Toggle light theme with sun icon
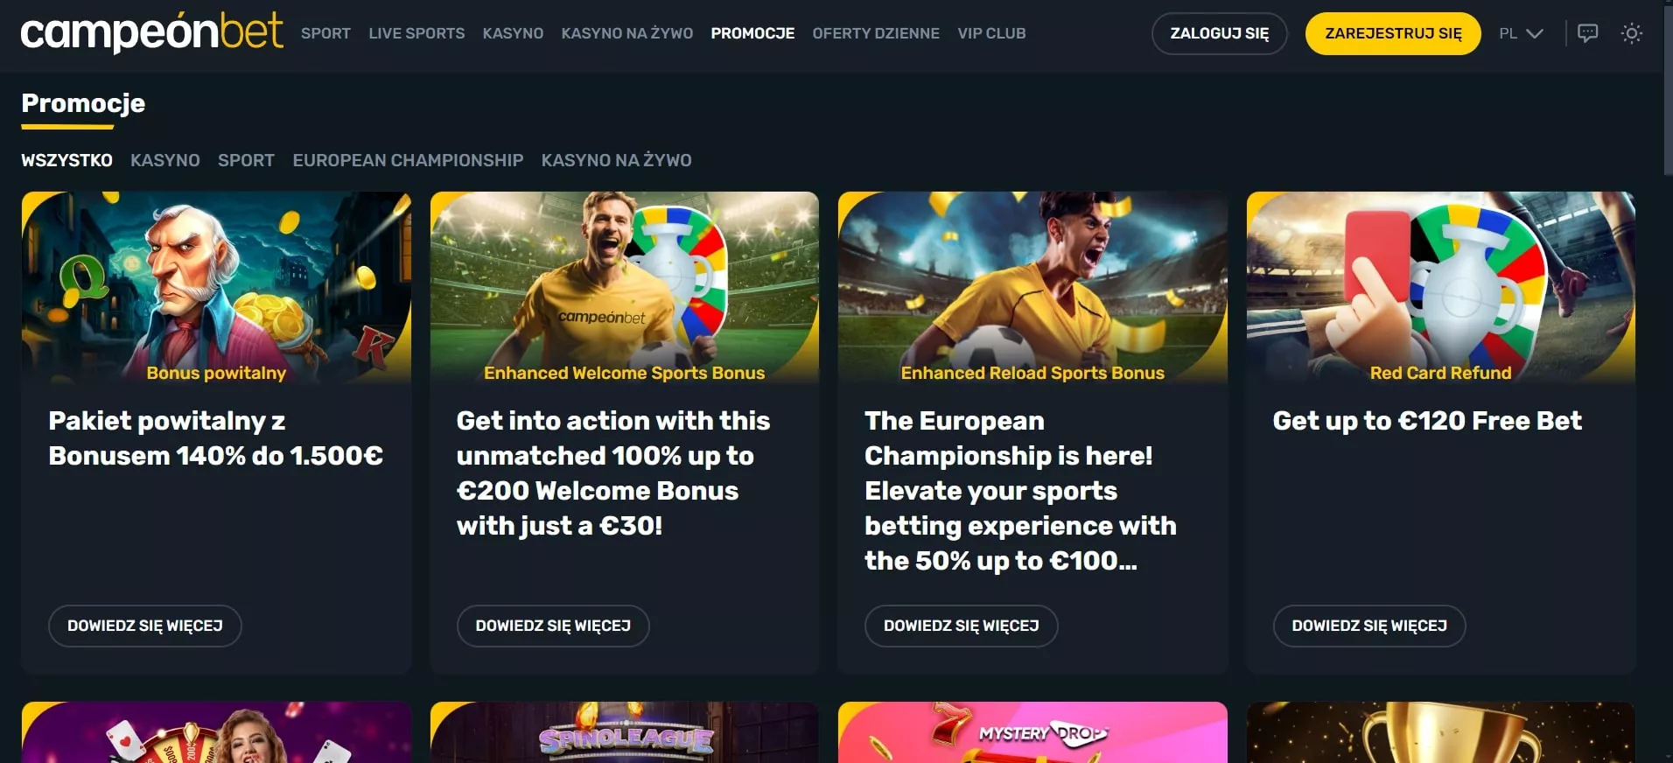The image size is (1673, 763). [x=1631, y=33]
